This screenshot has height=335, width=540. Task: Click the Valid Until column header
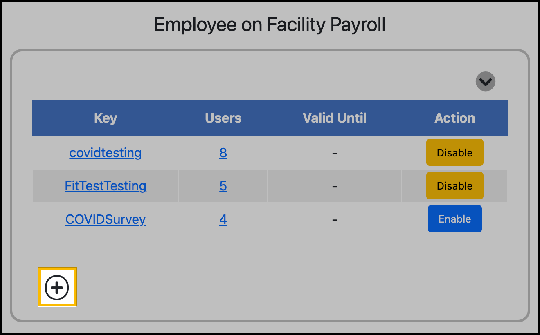pyautogui.click(x=334, y=118)
